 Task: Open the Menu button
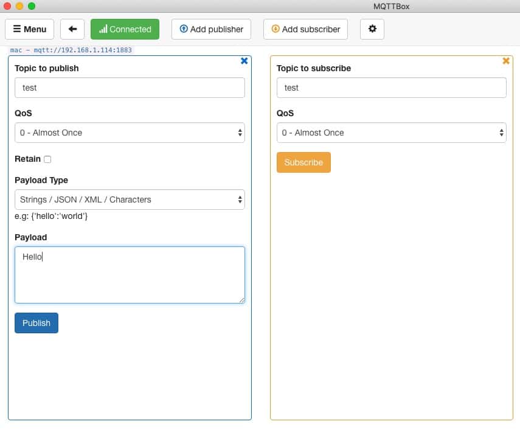[x=30, y=29]
